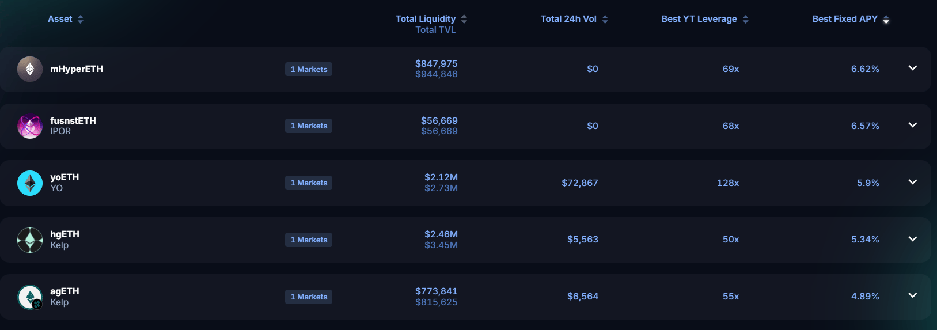Viewport: 937px width, 330px height.
Task: Click the mHyperETH token icon
Action: click(x=30, y=69)
